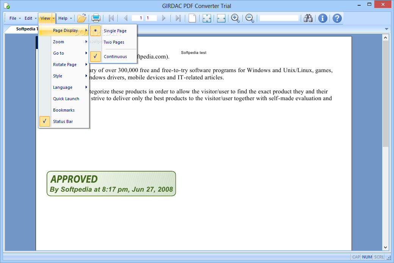
Task: Click the total page count field
Action: (x=151, y=18)
